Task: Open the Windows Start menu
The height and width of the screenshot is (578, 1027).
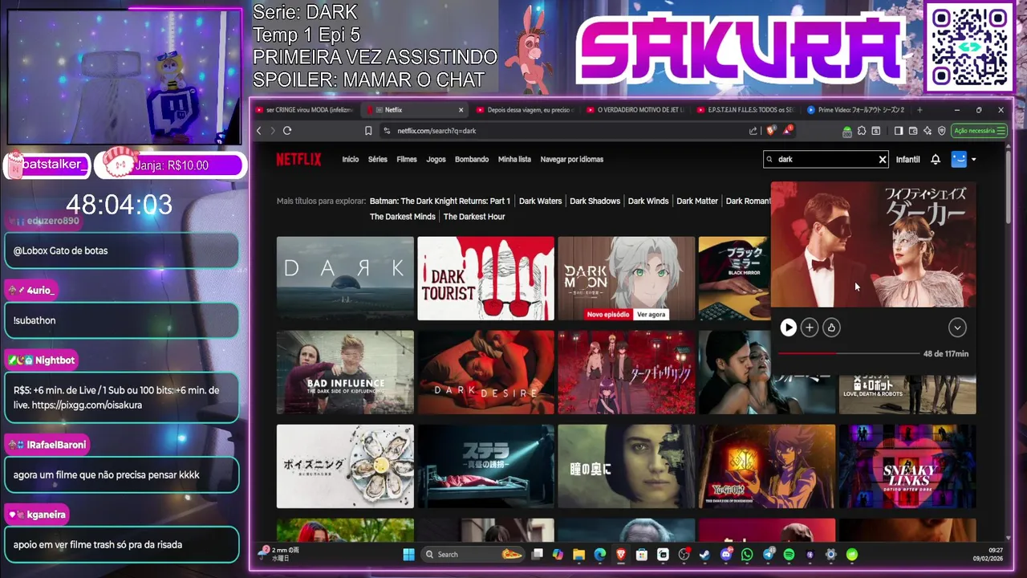Action: (x=408, y=554)
